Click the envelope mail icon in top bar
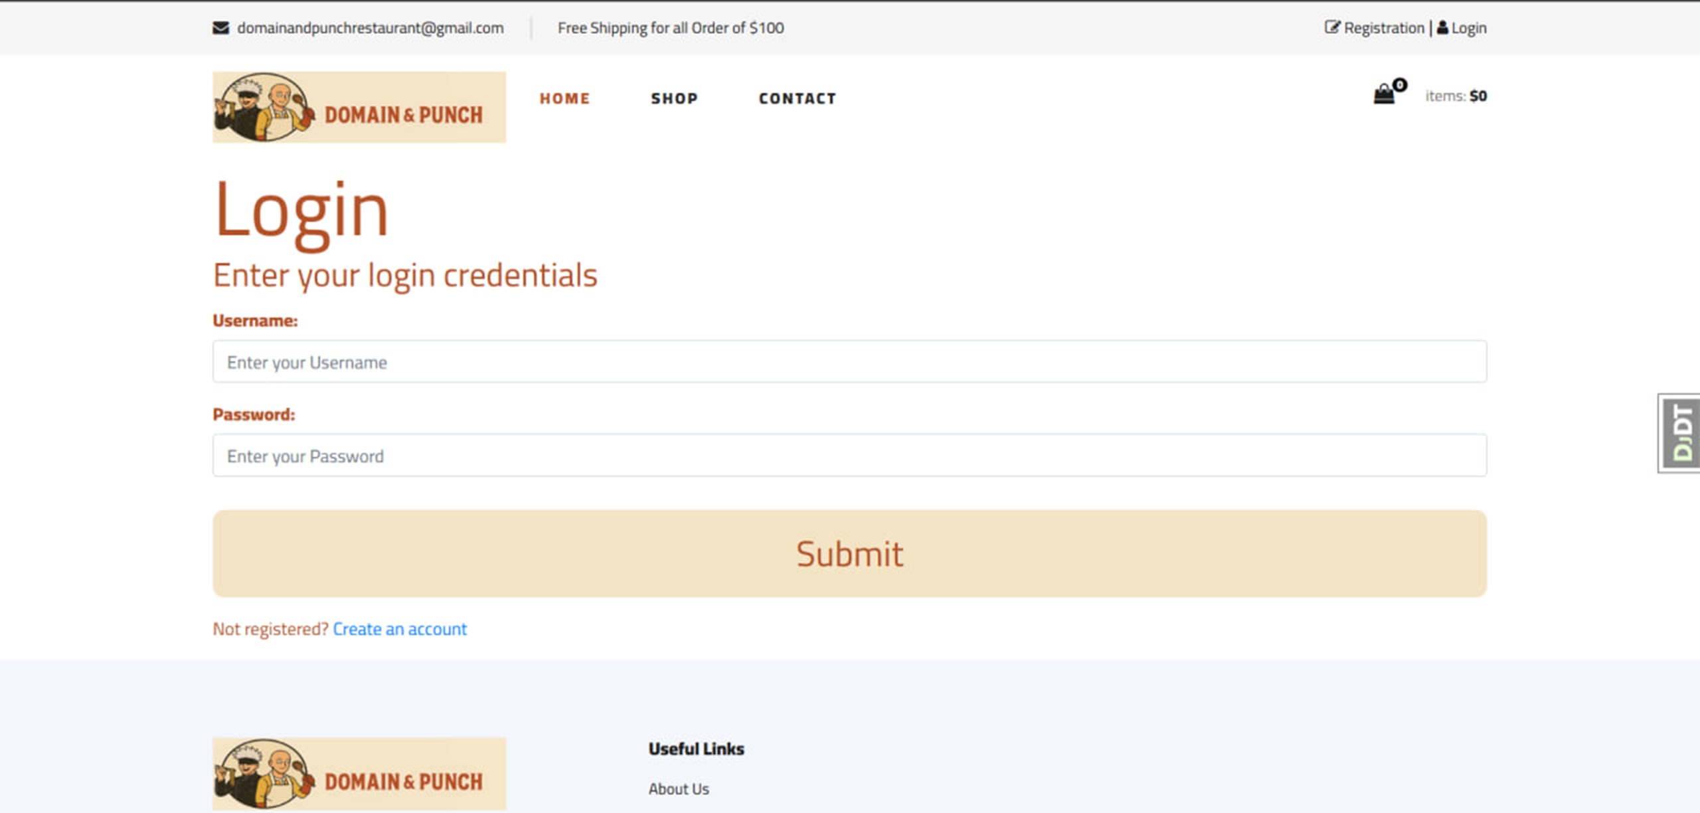 [220, 28]
